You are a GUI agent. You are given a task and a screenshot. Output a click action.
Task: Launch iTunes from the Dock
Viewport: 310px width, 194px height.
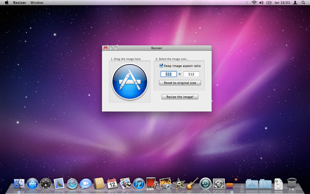click(139, 184)
